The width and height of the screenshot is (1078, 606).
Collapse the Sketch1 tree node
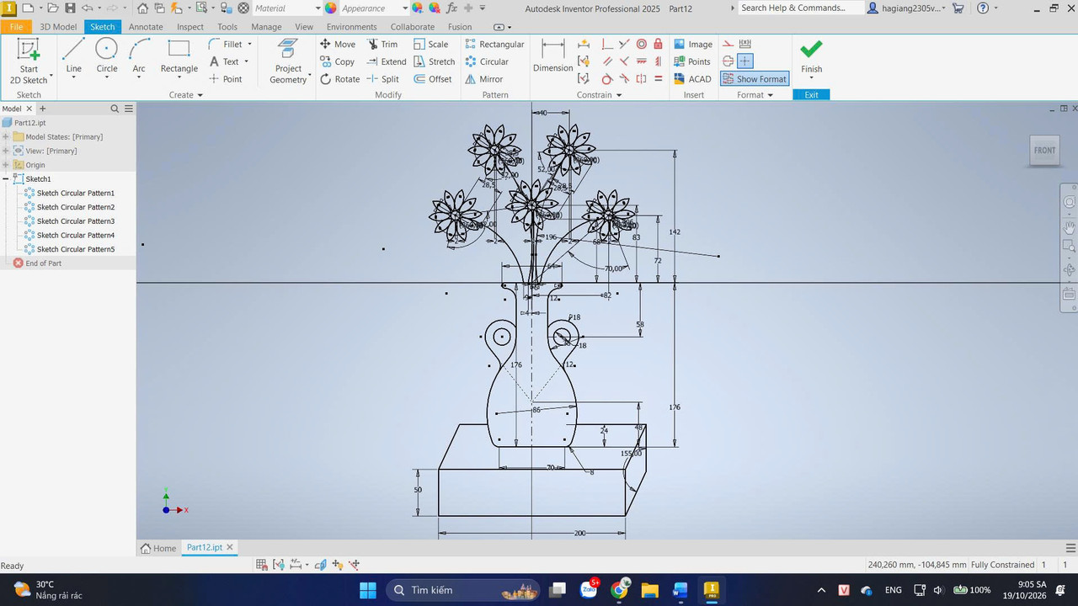click(6, 179)
